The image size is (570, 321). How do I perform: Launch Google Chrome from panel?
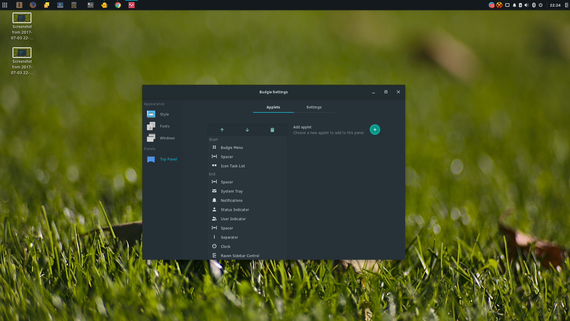point(118,5)
